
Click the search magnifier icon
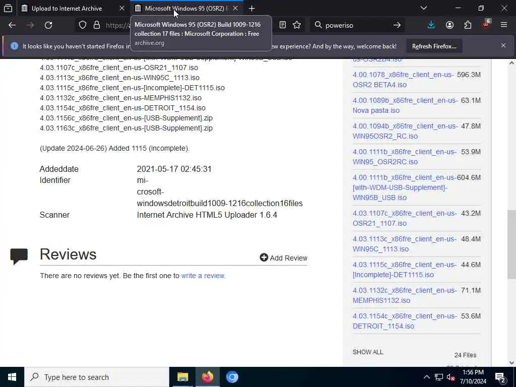click(318, 25)
